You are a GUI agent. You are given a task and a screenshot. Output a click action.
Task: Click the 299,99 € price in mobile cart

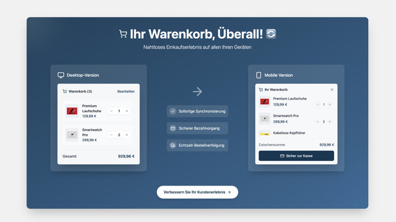[280, 122]
